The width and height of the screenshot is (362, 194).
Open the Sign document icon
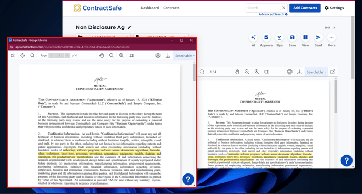[279, 37]
